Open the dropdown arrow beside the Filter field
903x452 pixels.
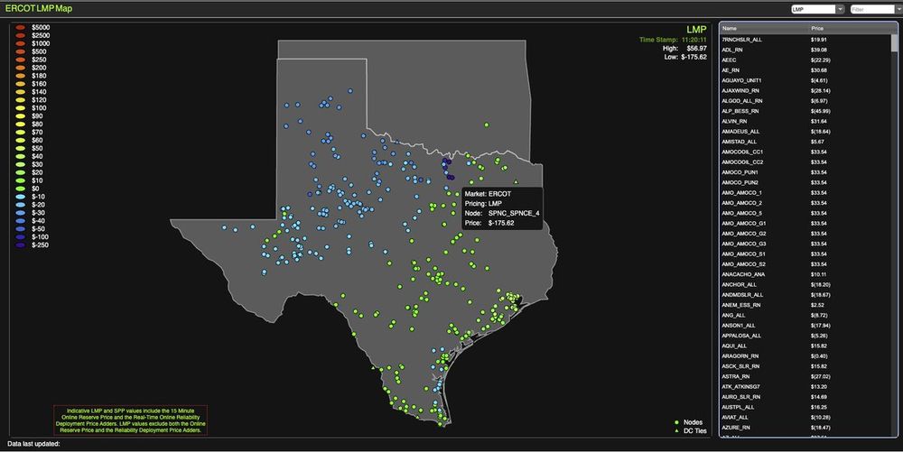898,9
